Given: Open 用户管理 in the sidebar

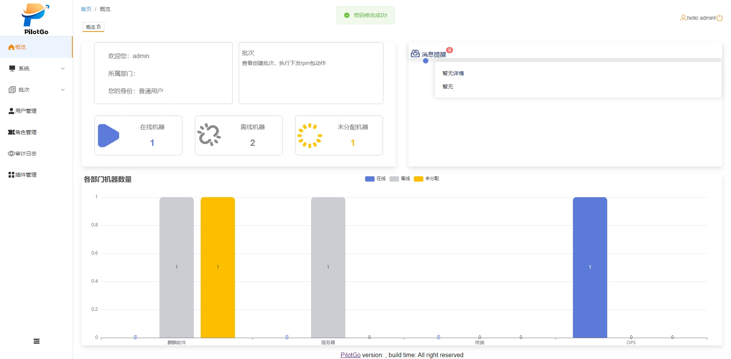Looking at the screenshot, I should (x=26, y=111).
